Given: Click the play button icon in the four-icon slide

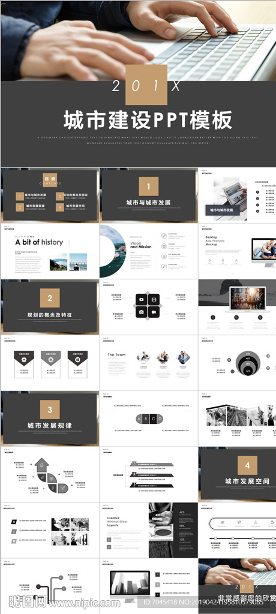Looking at the screenshot, I should [x=142, y=300].
